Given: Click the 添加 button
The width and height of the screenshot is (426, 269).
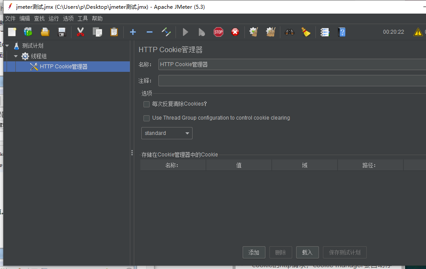Looking at the screenshot, I should (254, 252).
